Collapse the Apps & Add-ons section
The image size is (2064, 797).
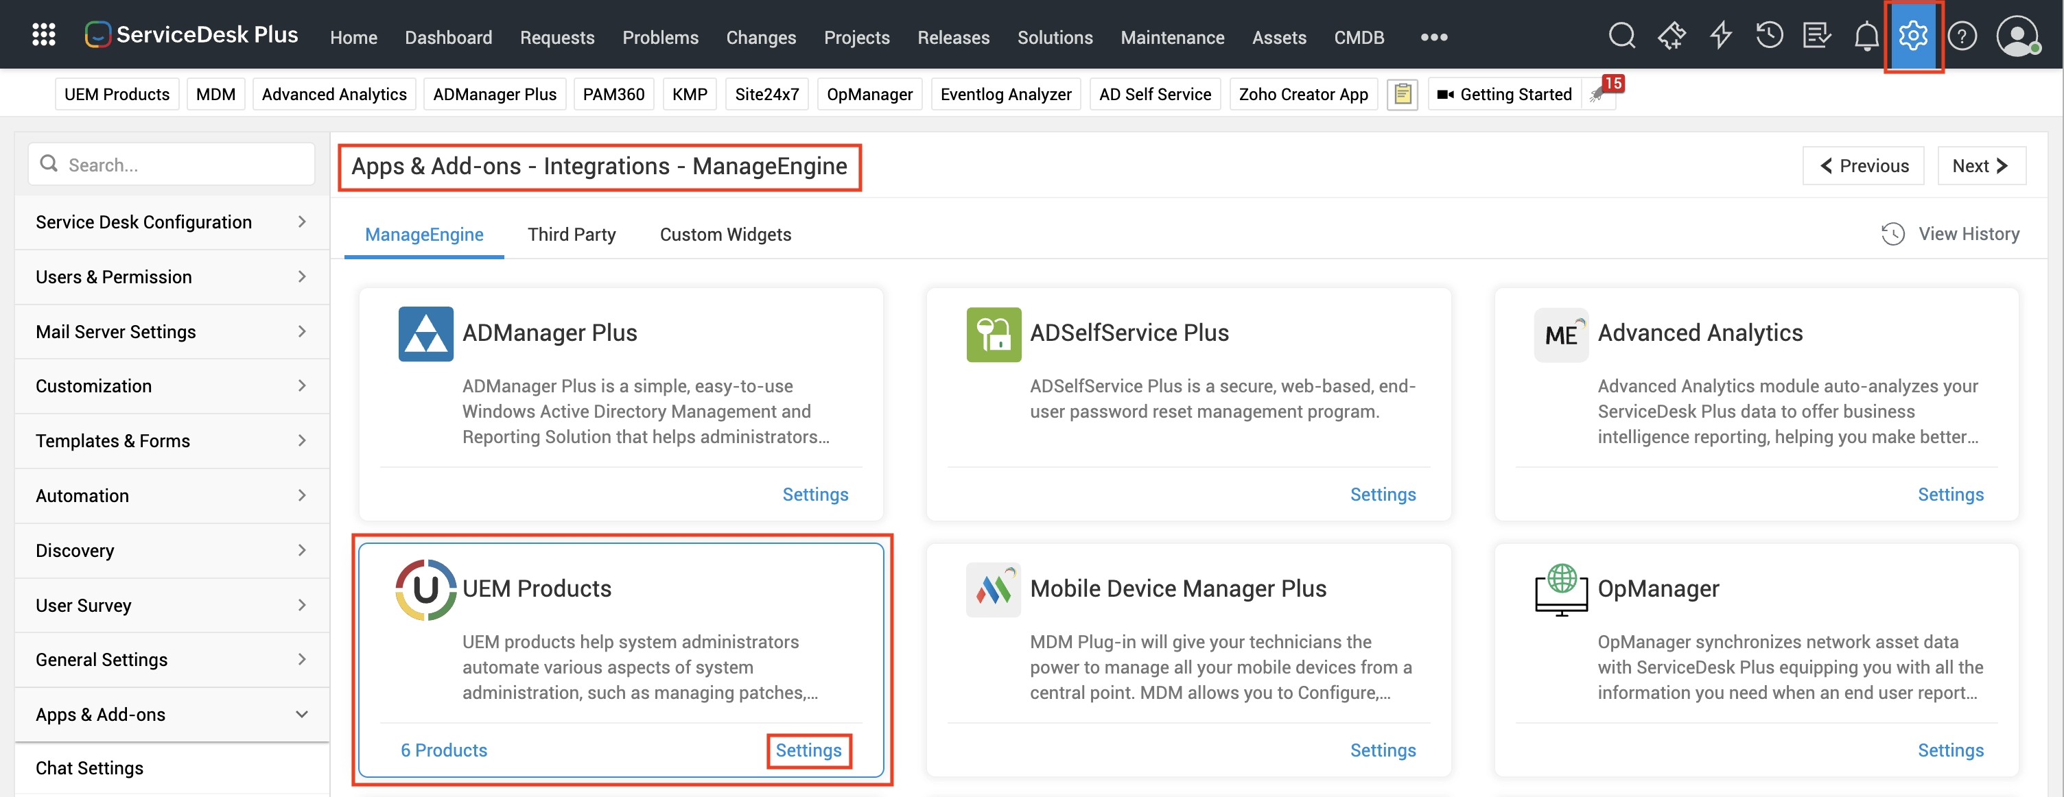172,715
